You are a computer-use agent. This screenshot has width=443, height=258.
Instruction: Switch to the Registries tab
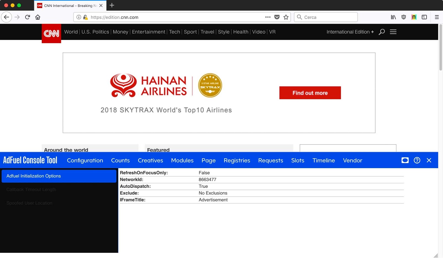pos(237,160)
